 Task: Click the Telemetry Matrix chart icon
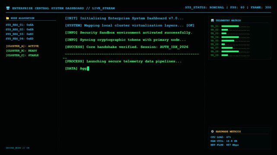point(212,20)
